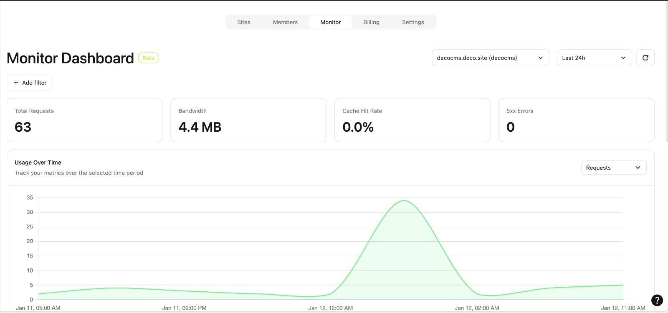Click the Cache Hit Rate label

tap(362, 111)
